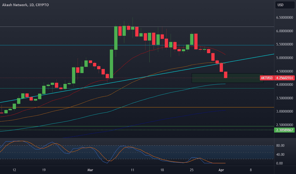The image size is (296, 174).
Task: Click the 6.00000000 price axis label
Action: tap(285, 31)
